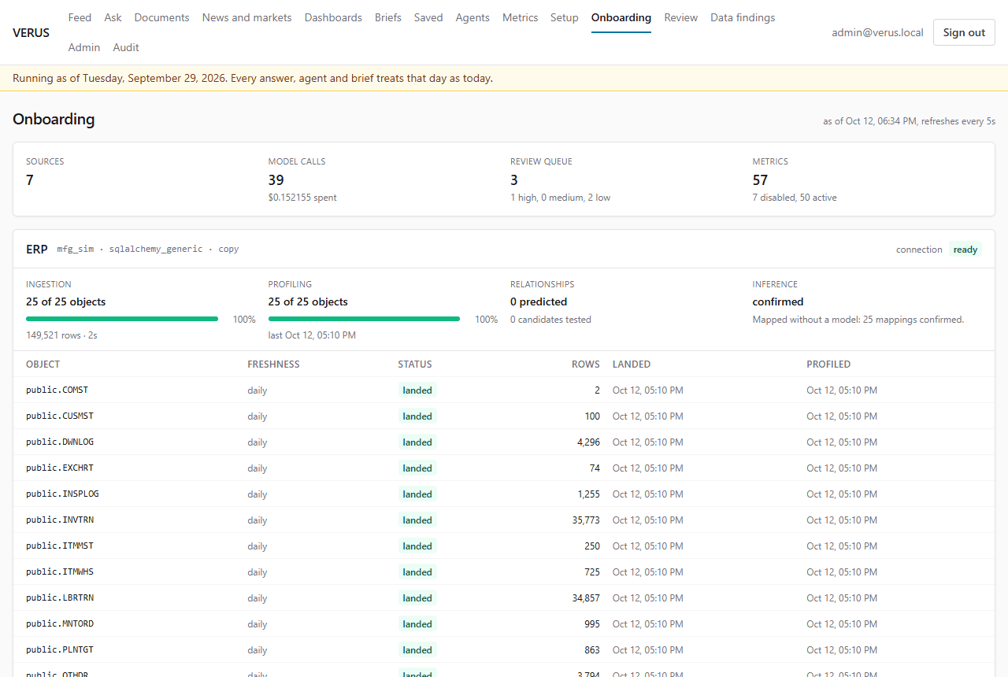
Task: Click the Ingestion progress bar
Action: point(122,319)
